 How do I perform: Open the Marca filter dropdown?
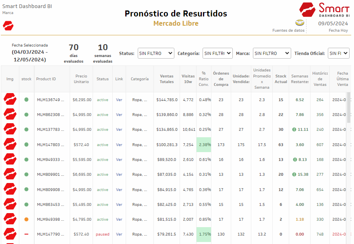pos(271,53)
